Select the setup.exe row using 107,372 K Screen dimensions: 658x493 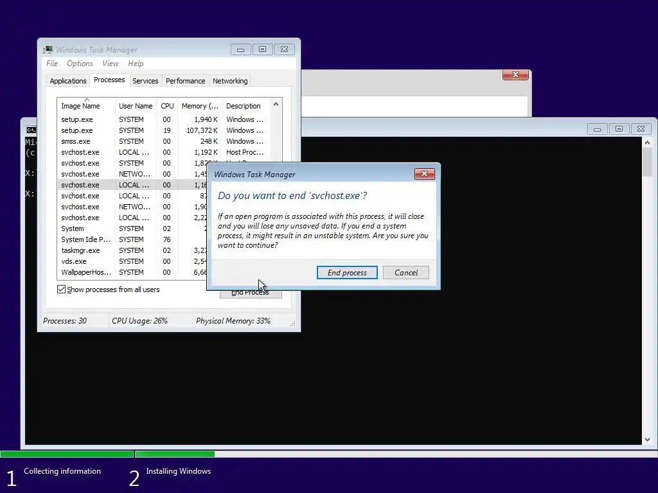coord(164,130)
